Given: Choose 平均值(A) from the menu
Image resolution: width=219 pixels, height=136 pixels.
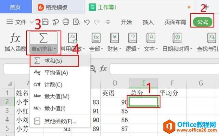Looking at the screenshot, I should click(60, 73).
